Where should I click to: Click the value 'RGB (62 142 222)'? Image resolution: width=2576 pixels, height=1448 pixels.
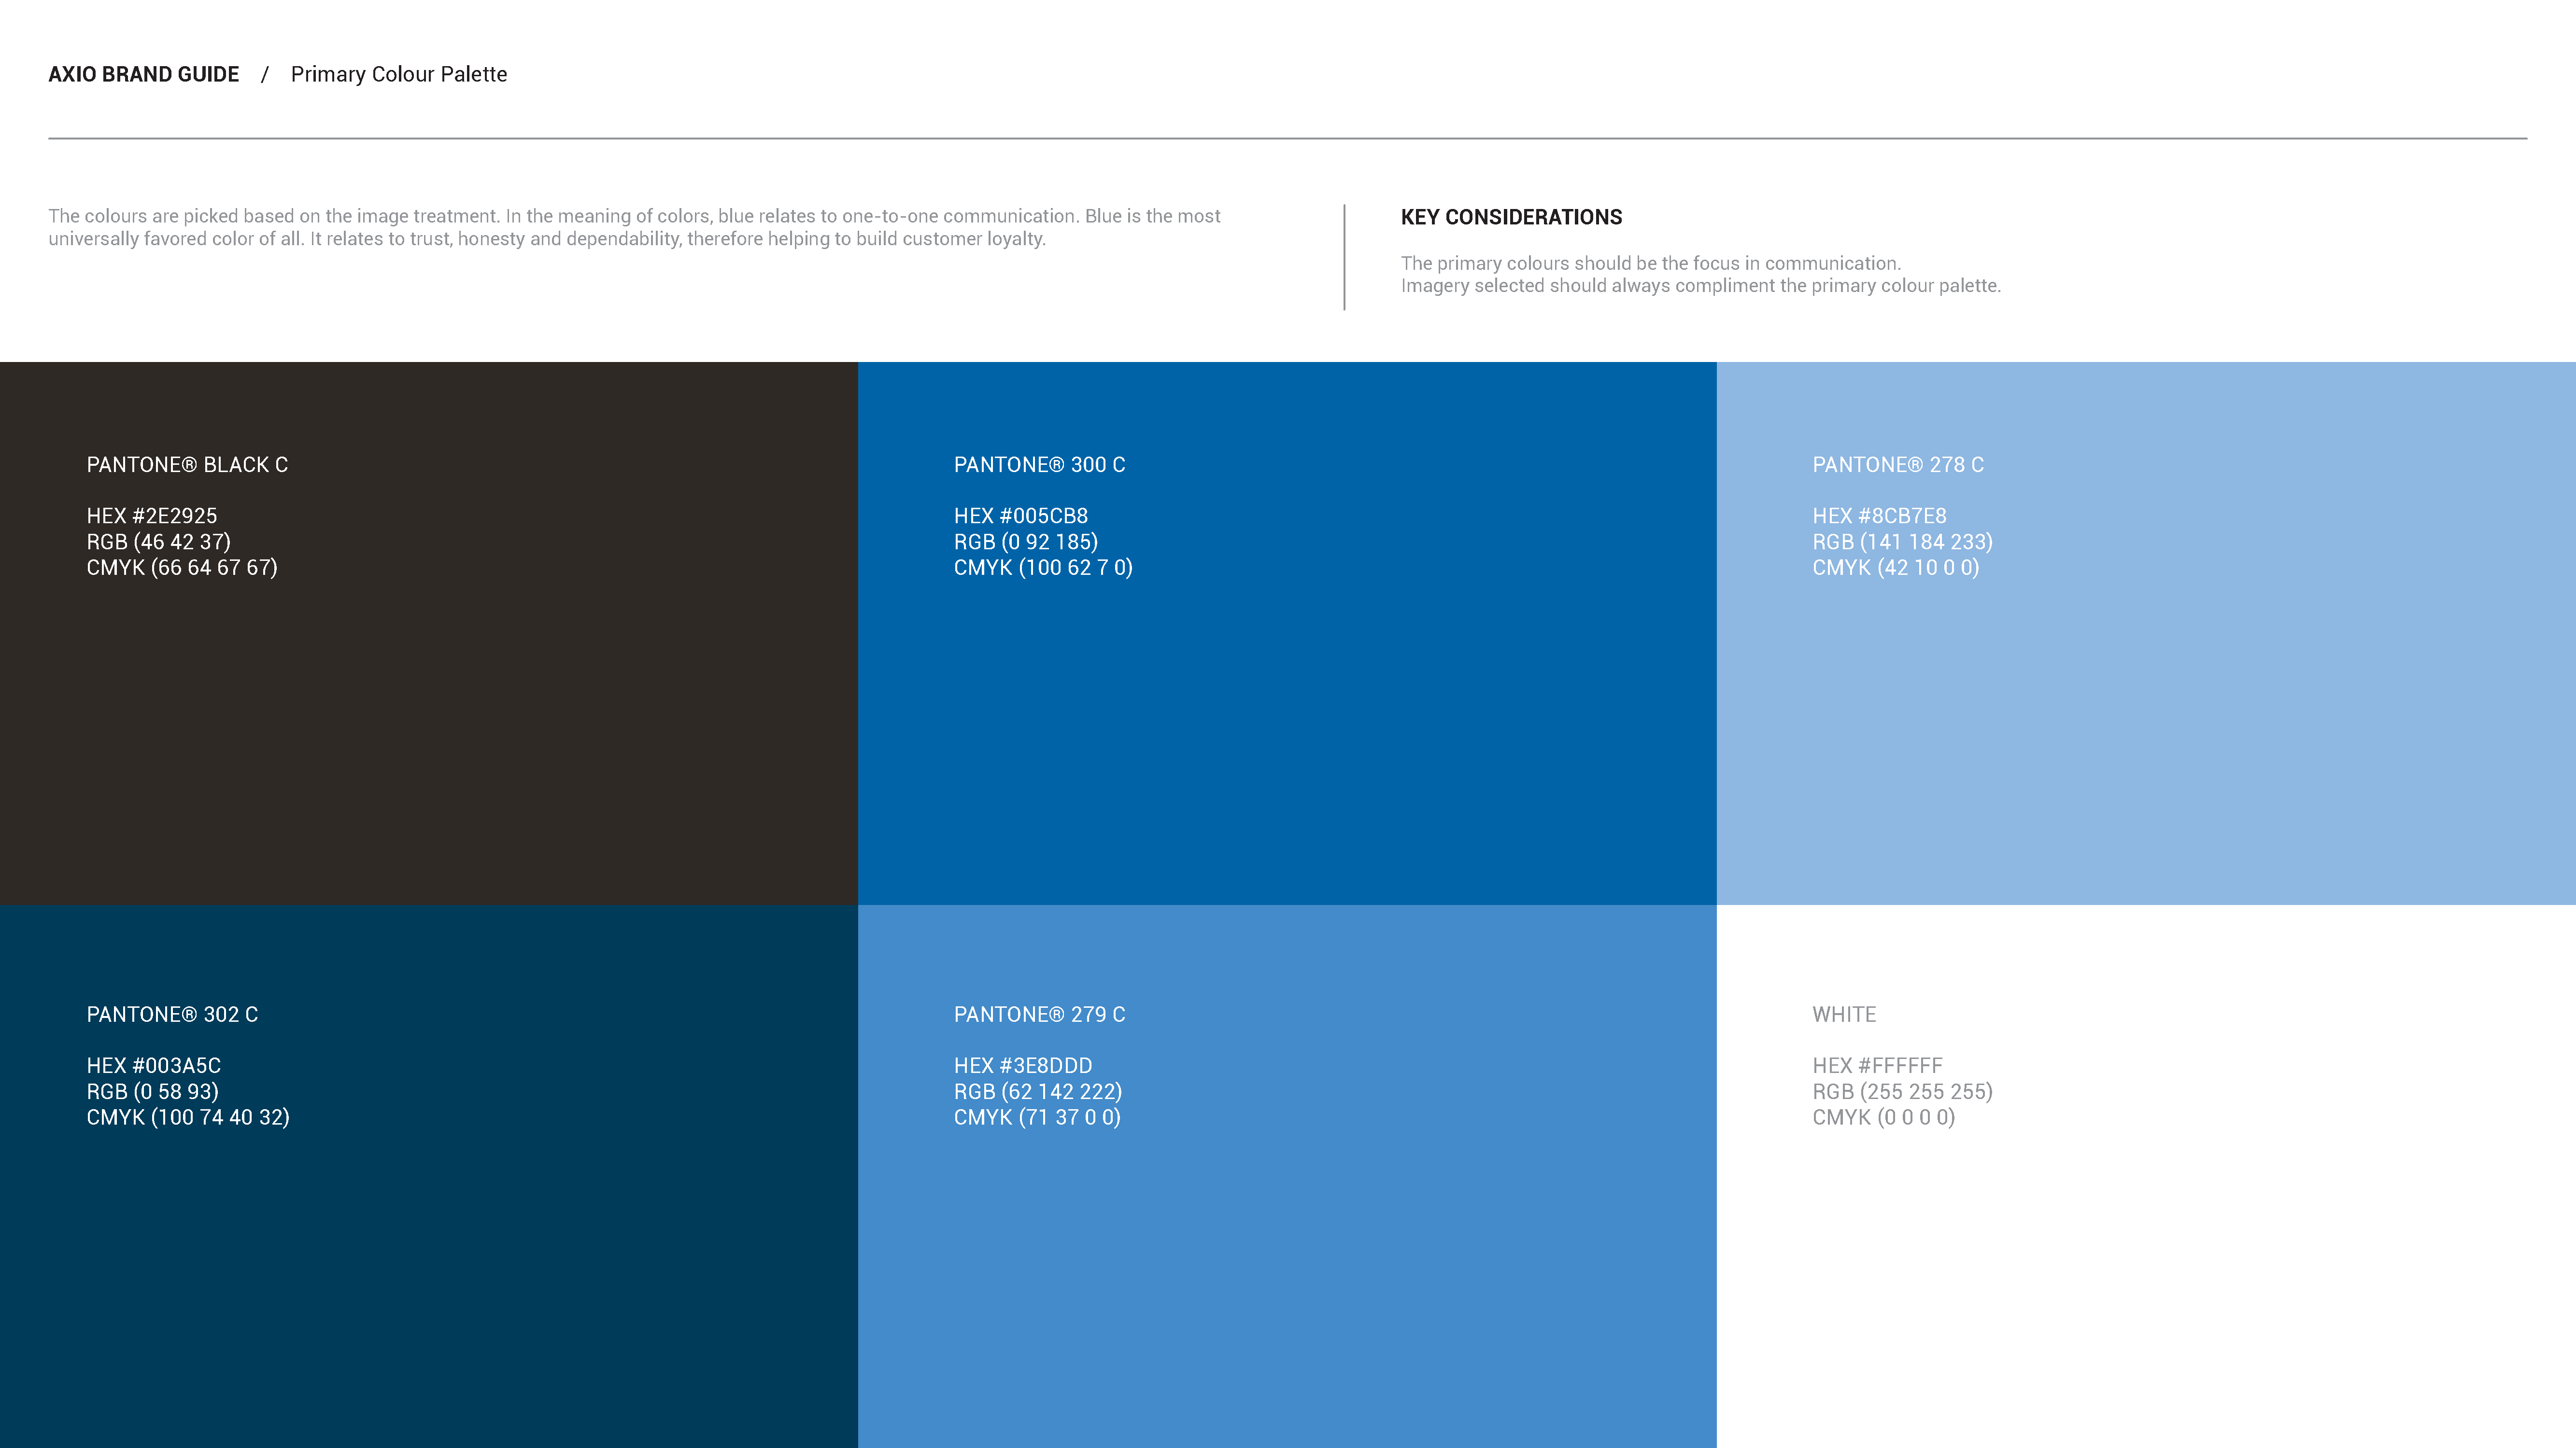(1038, 1091)
